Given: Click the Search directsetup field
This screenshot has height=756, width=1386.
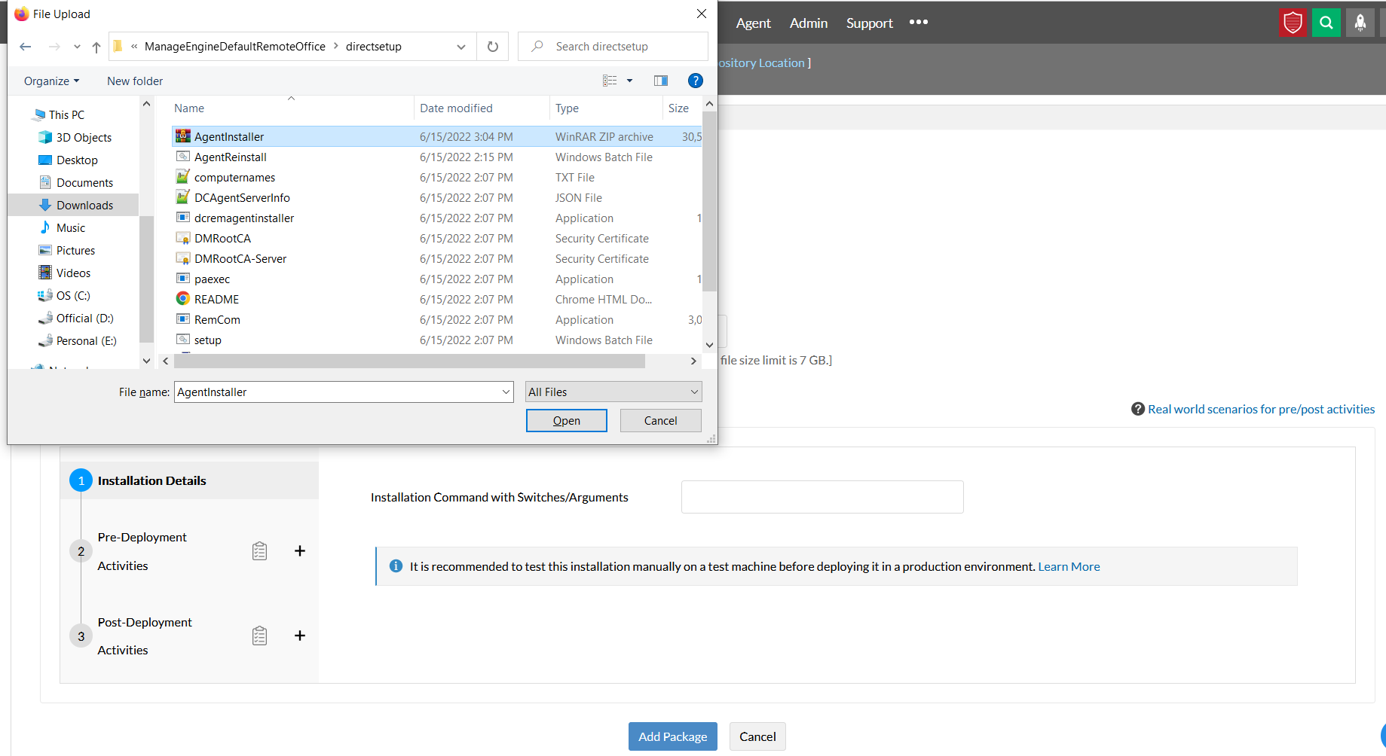Looking at the screenshot, I should pyautogui.click(x=613, y=47).
